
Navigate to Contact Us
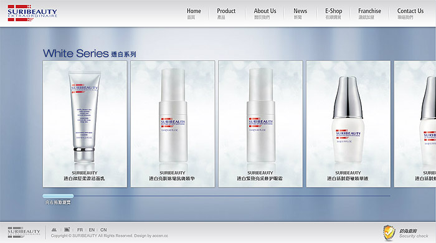pyautogui.click(x=410, y=13)
